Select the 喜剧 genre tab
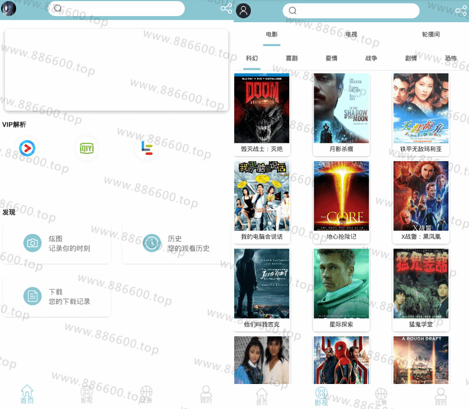 291,58
